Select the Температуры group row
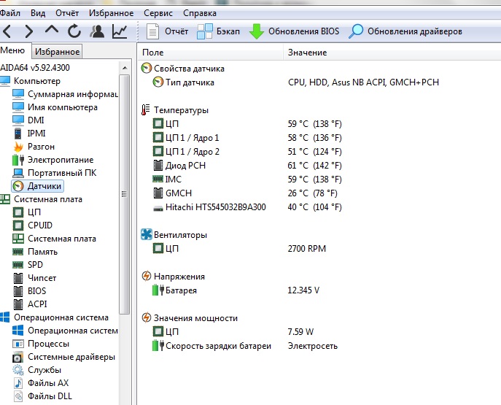 [x=175, y=110]
